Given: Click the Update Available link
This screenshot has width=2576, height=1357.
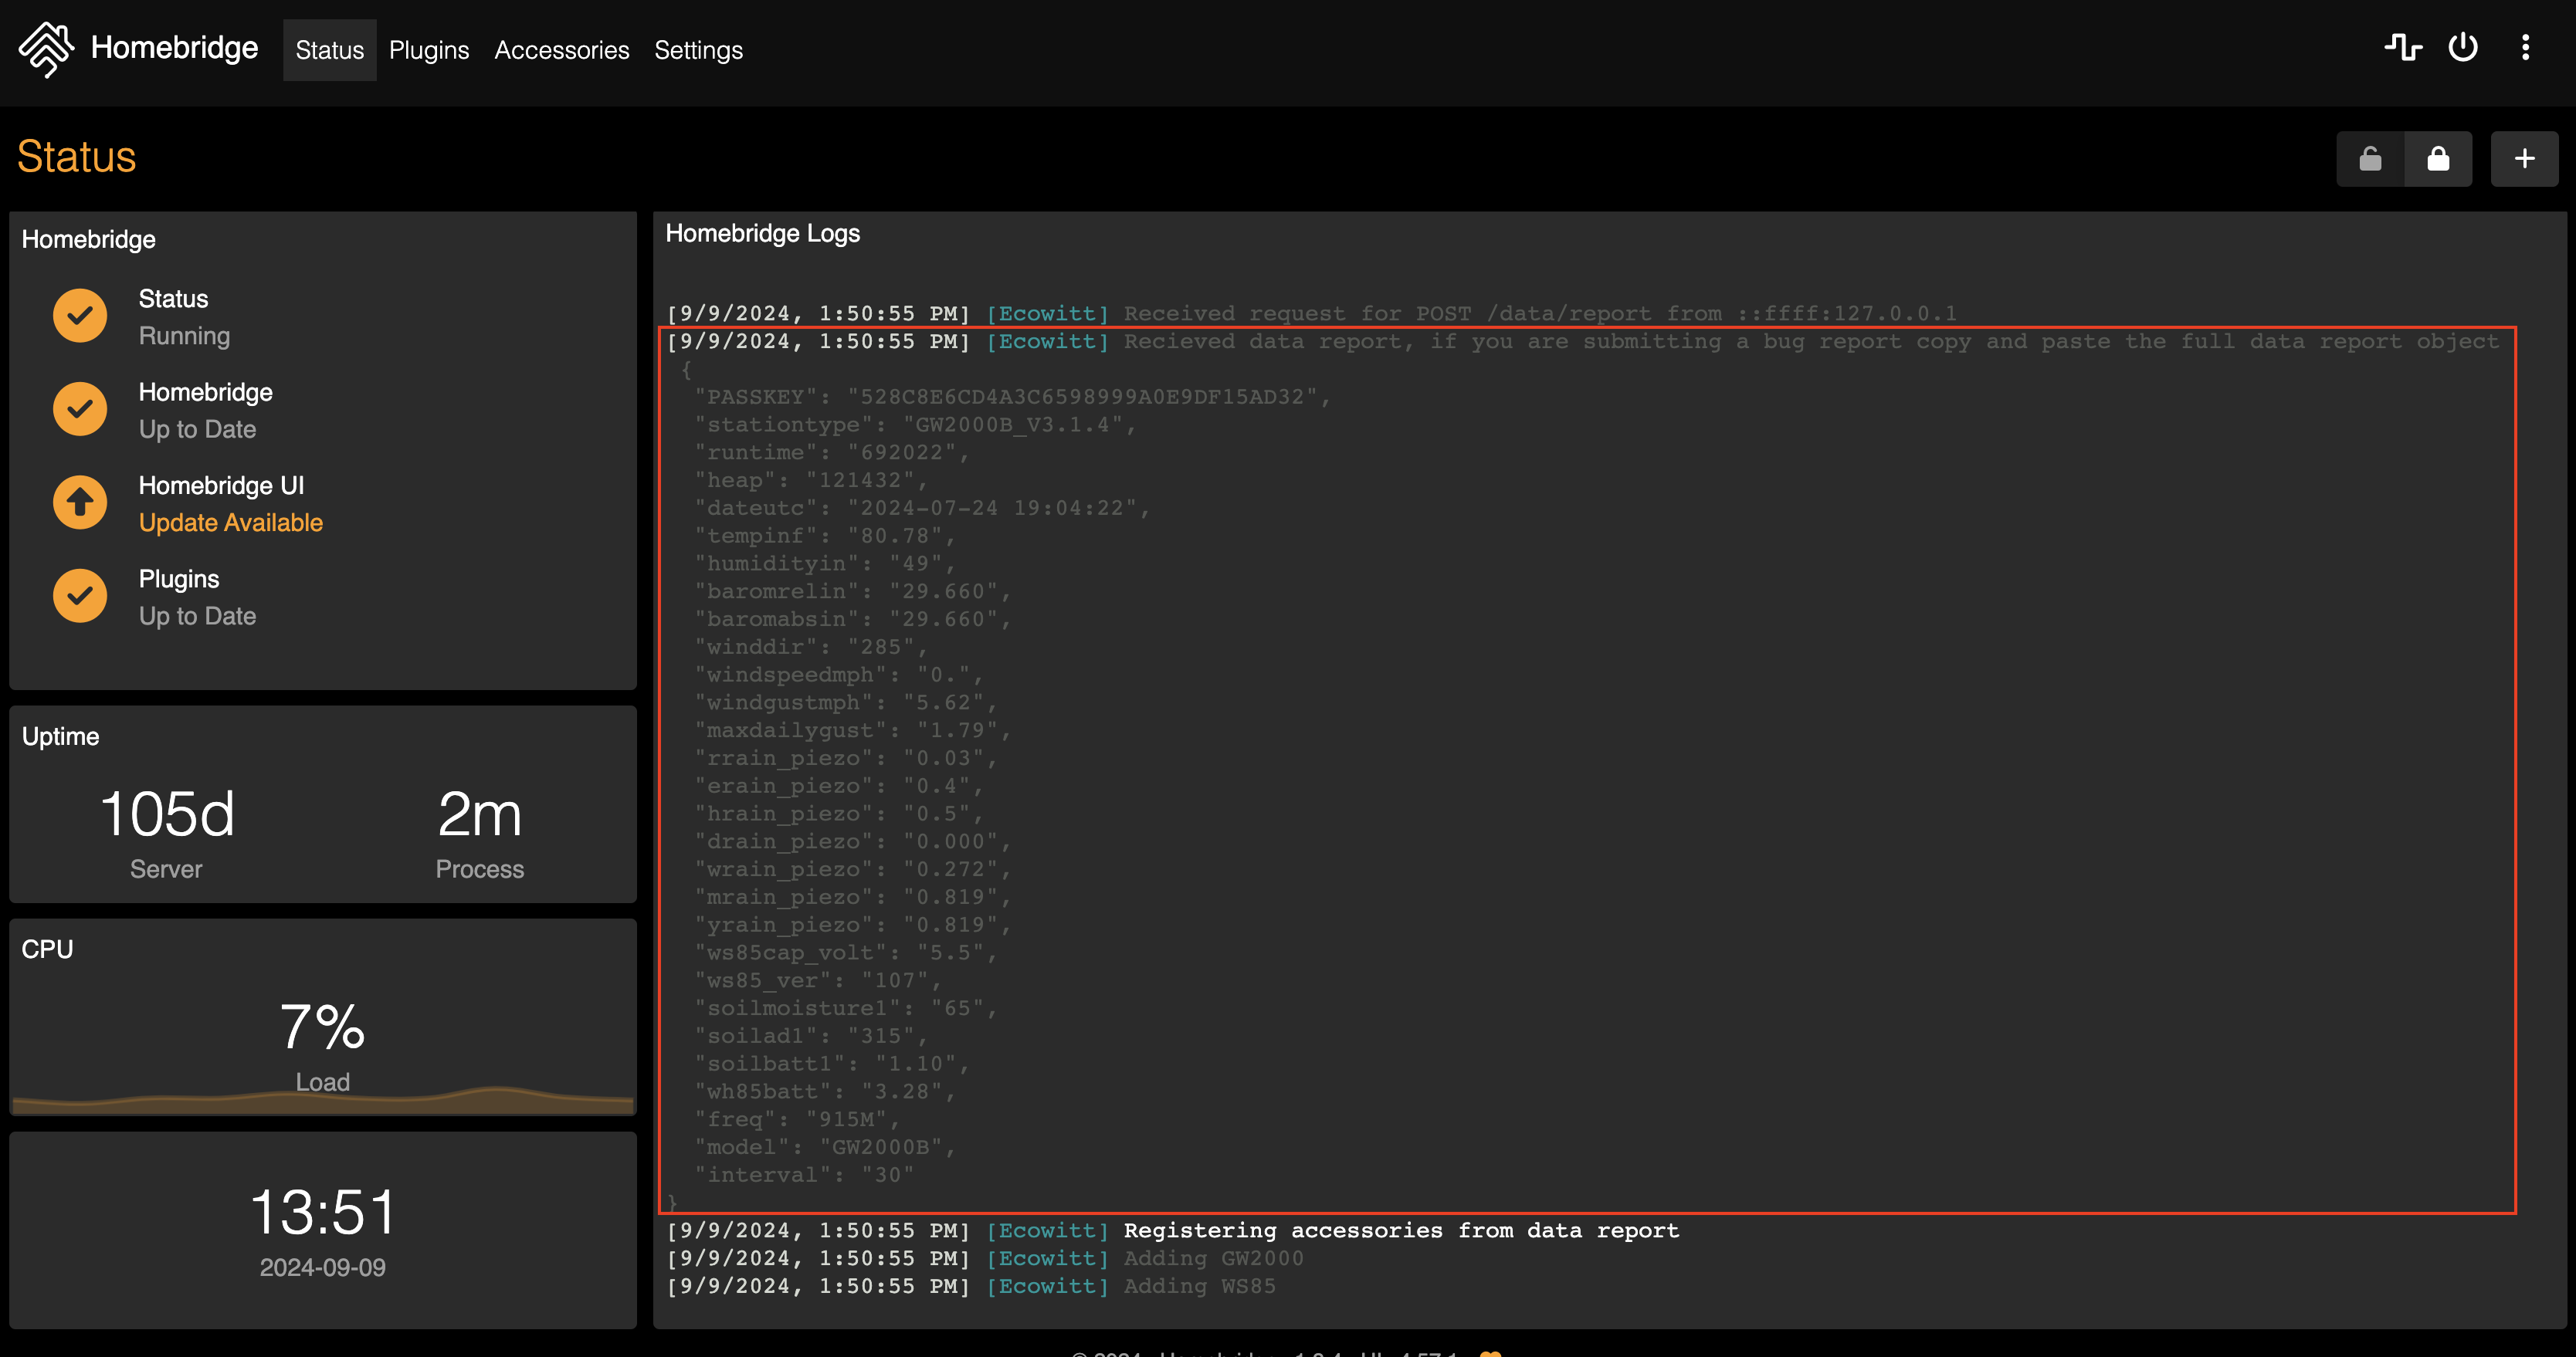Looking at the screenshot, I should pyautogui.click(x=230, y=523).
